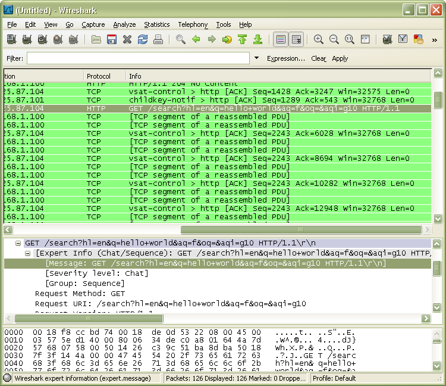
Task: Stop the running capture
Action: coord(58,39)
